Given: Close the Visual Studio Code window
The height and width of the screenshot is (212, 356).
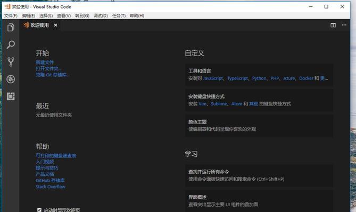Looking at the screenshot, I should 342,7.
